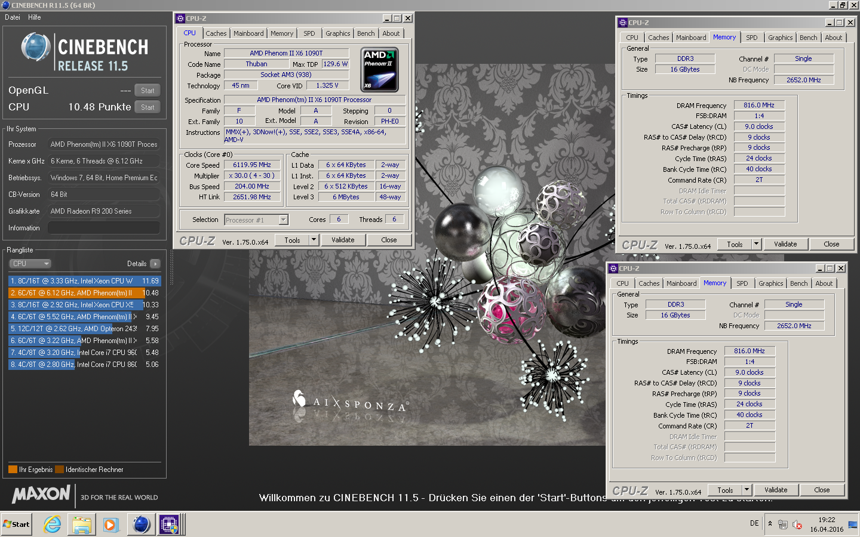Image resolution: width=860 pixels, height=537 pixels.
Task: Open the Hilfe menu
Action: [35, 17]
